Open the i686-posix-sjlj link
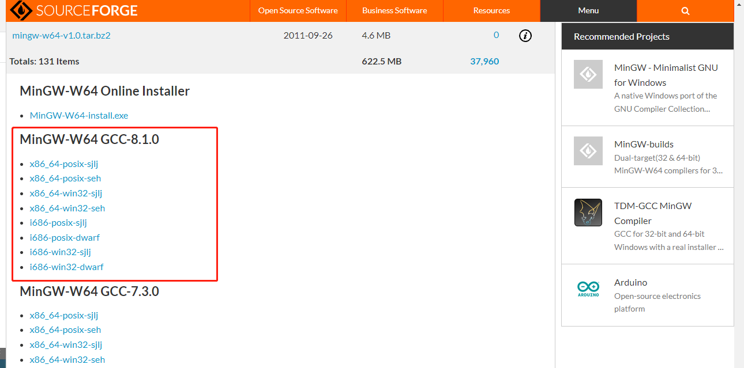The image size is (744, 368). 58,222
